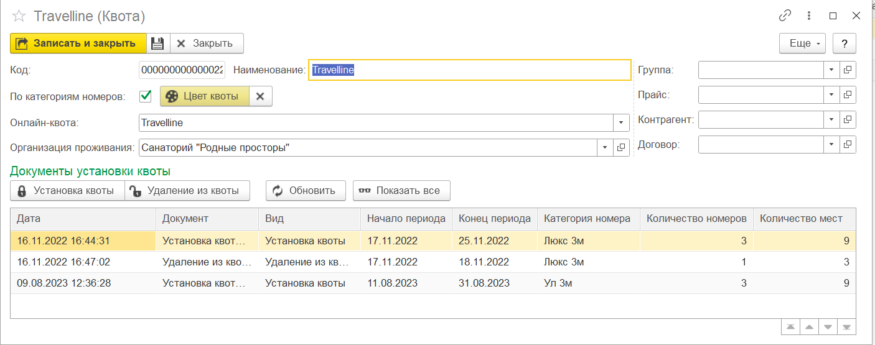Open the Контрагент field record icon
This screenshot has height=345, width=875.
[848, 119]
